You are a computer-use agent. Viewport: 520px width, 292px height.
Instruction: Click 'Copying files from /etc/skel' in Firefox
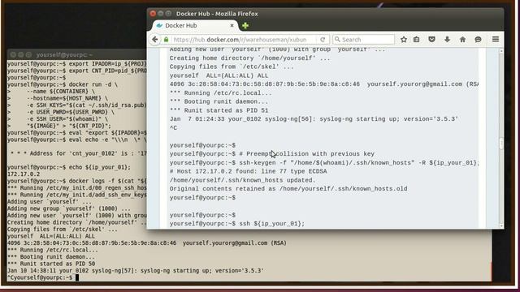click(232, 67)
